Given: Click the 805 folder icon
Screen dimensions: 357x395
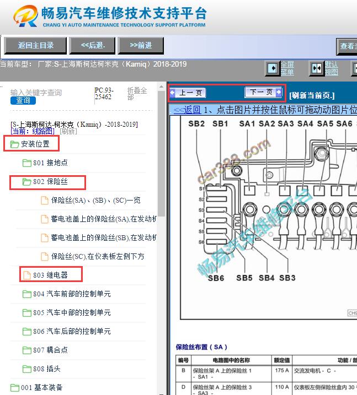Looking at the screenshot, I should click(26, 313).
